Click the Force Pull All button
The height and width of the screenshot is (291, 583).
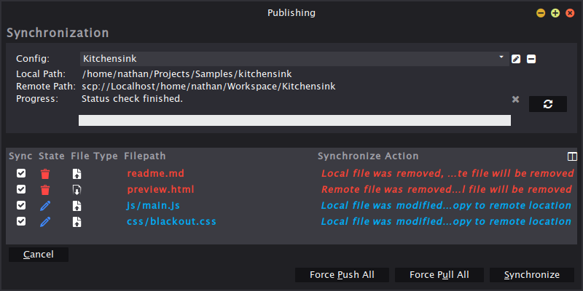tap(439, 275)
